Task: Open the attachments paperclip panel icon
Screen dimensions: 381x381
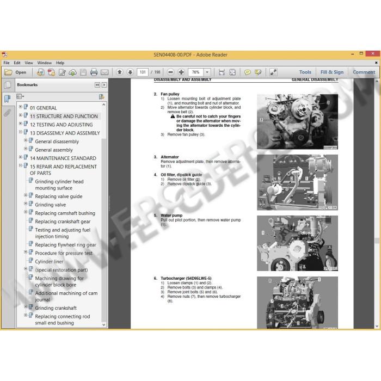Action: (x=8, y=113)
